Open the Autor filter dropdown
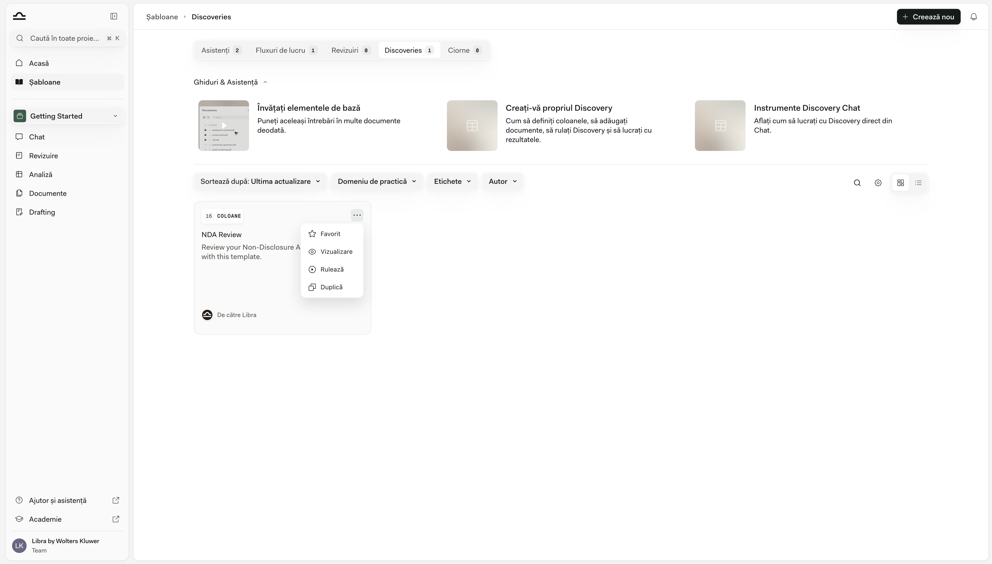This screenshot has width=992, height=564. (503, 181)
